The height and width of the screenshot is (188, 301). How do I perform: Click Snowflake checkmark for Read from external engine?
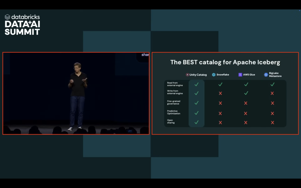coord(220,84)
